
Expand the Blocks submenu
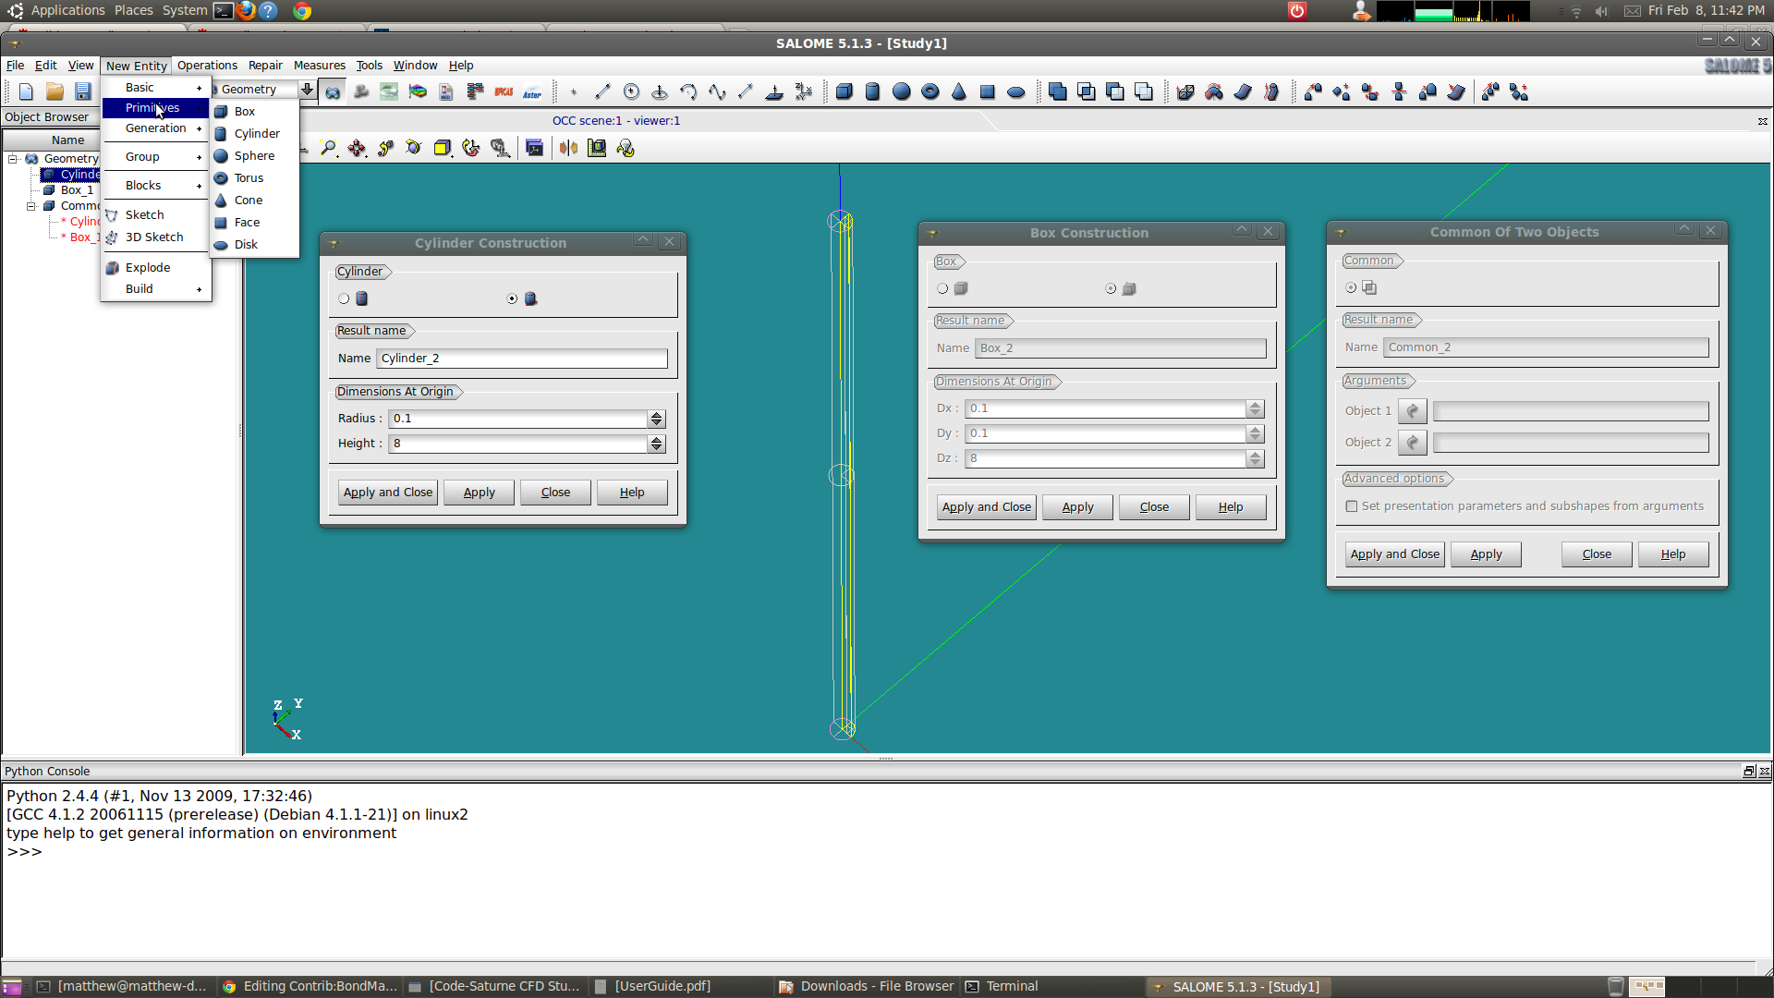(155, 186)
